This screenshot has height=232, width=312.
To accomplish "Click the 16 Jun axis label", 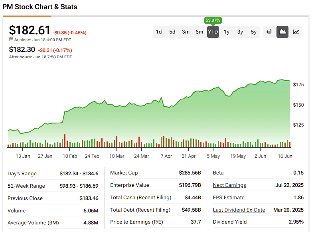I will [285, 156].
